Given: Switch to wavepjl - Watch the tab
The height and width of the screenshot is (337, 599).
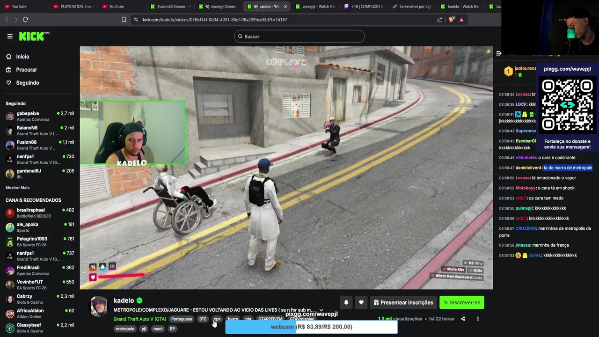Looking at the screenshot, I should pyautogui.click(x=315, y=7).
